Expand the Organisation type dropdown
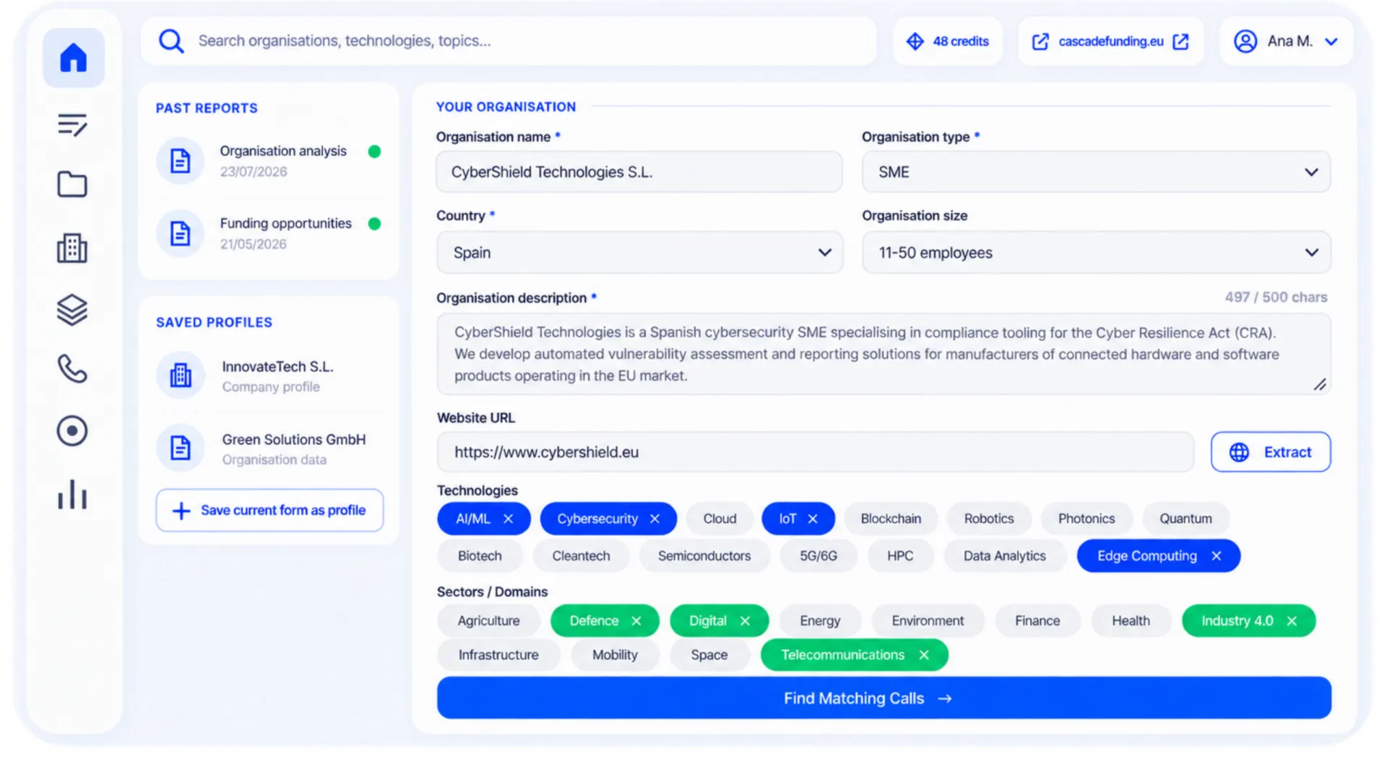 [1096, 172]
